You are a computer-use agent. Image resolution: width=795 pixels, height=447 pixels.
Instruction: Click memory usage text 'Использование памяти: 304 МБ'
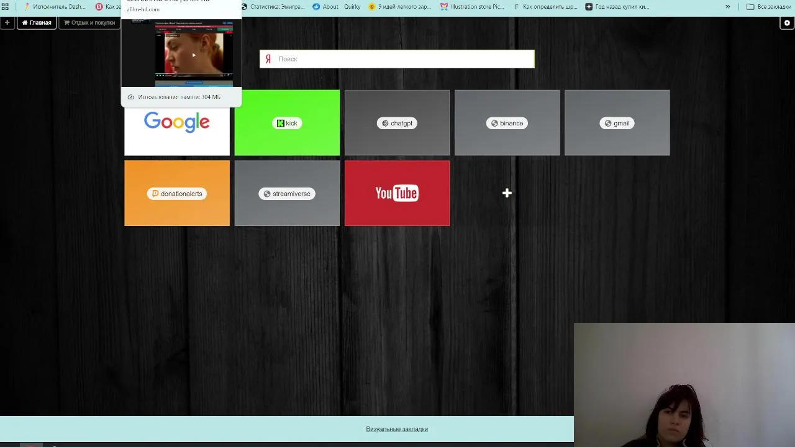click(x=179, y=97)
